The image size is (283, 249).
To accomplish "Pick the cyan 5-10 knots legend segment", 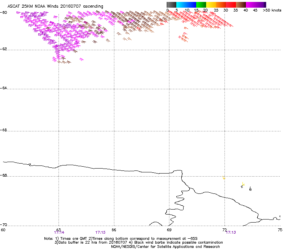I will [x=181, y=5].
